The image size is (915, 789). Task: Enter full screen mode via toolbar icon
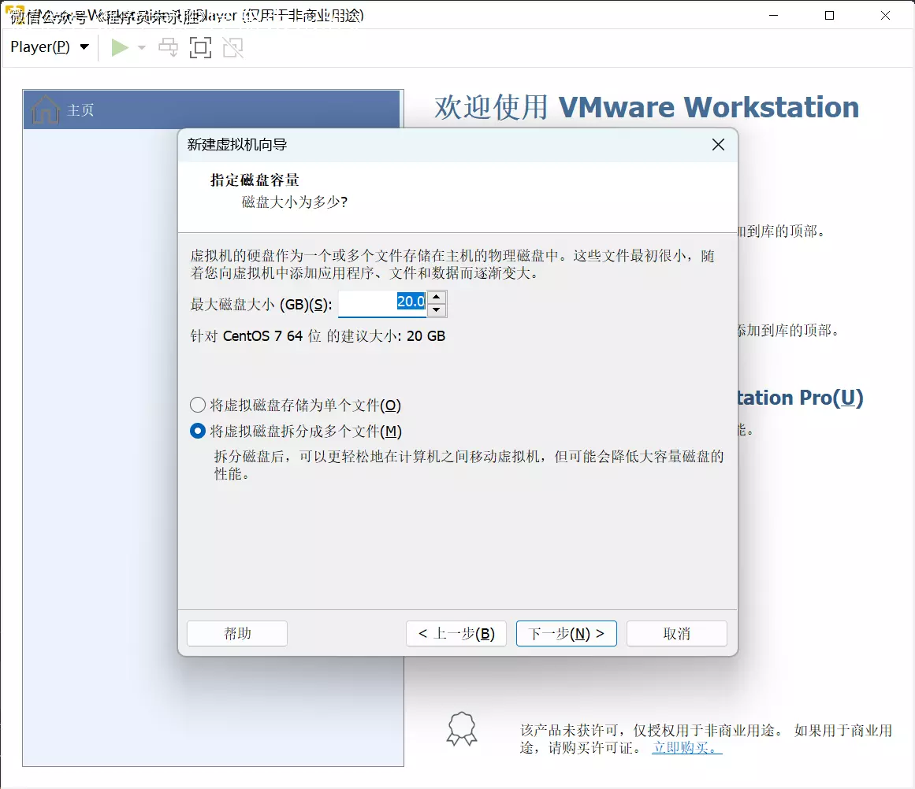201,48
